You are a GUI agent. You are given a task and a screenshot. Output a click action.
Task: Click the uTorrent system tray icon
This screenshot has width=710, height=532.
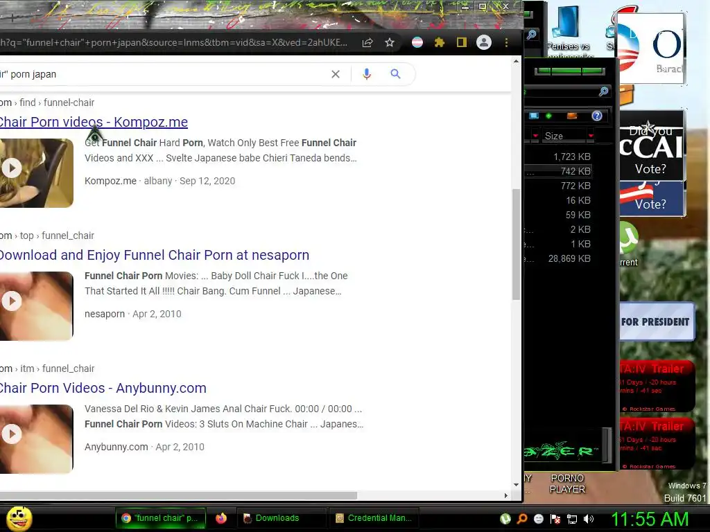click(x=505, y=518)
